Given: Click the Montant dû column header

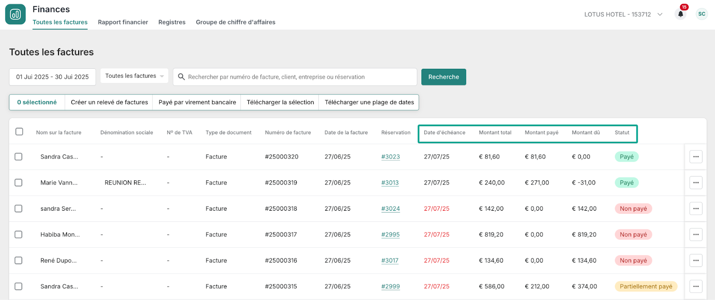Looking at the screenshot, I should tap(586, 133).
